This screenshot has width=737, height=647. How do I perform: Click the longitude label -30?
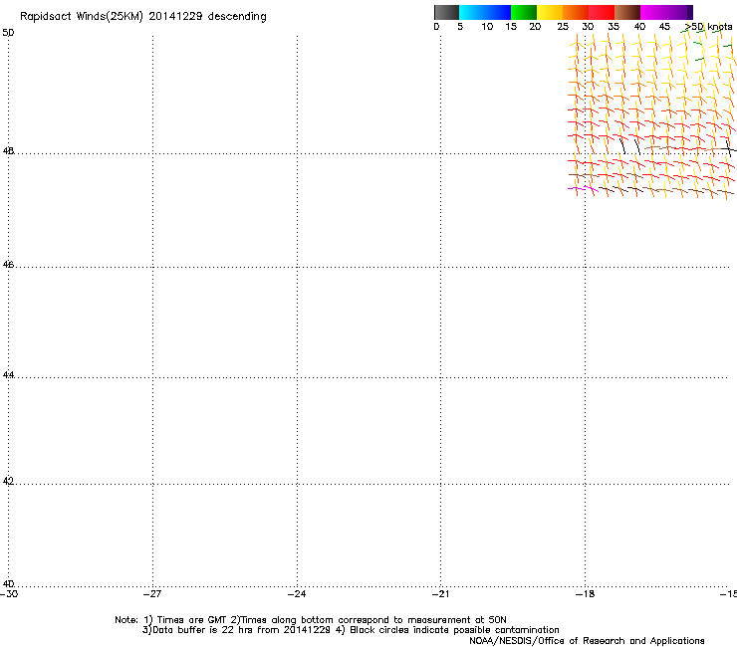(x=9, y=594)
